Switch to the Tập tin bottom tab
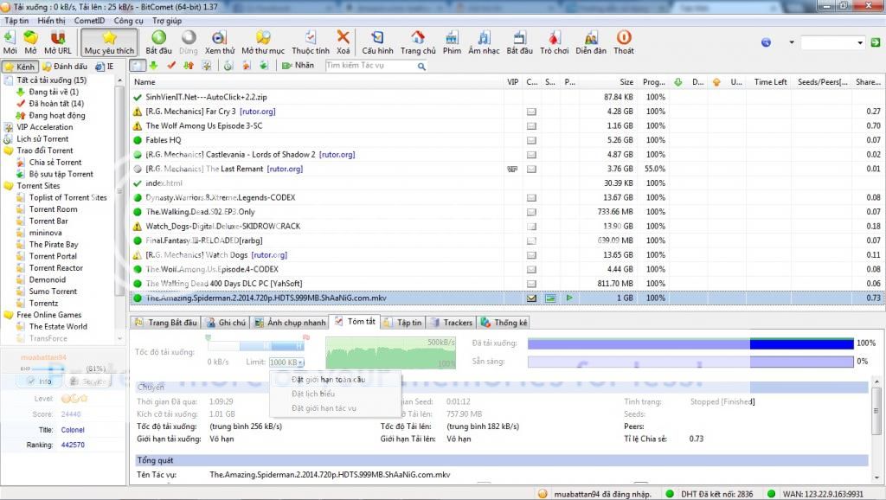 pyautogui.click(x=403, y=323)
